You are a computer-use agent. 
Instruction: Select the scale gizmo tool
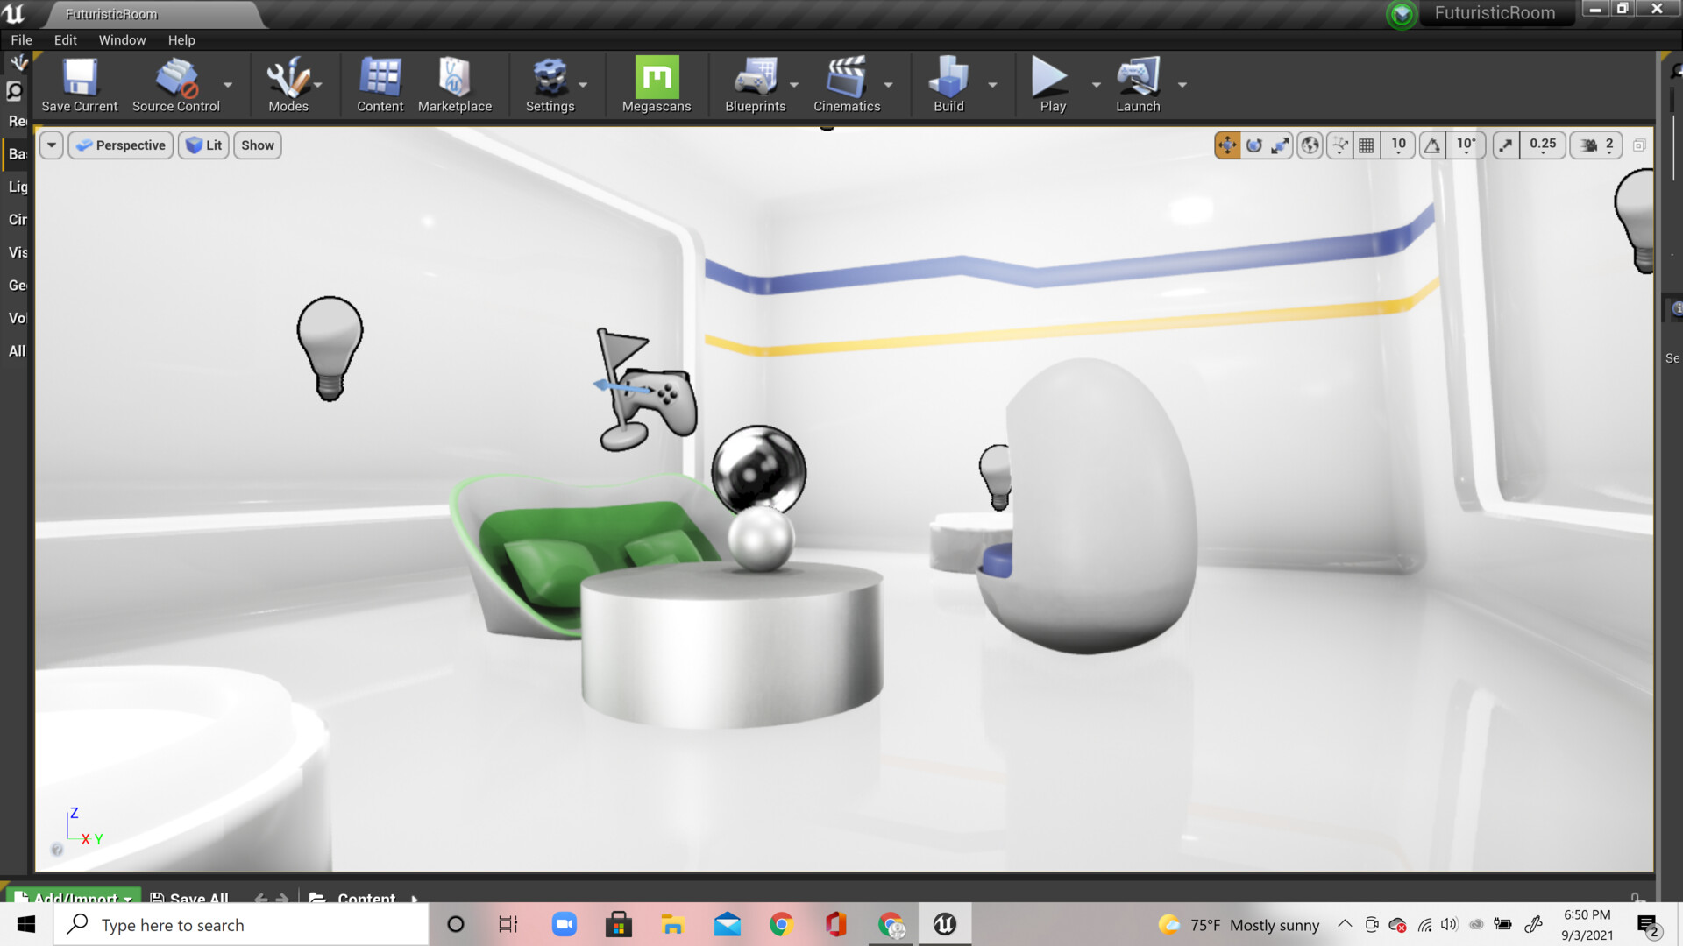1281,145
